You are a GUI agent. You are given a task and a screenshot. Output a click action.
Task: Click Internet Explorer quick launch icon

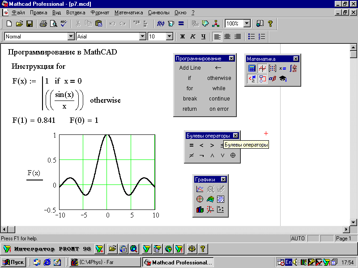[x=47, y=262]
